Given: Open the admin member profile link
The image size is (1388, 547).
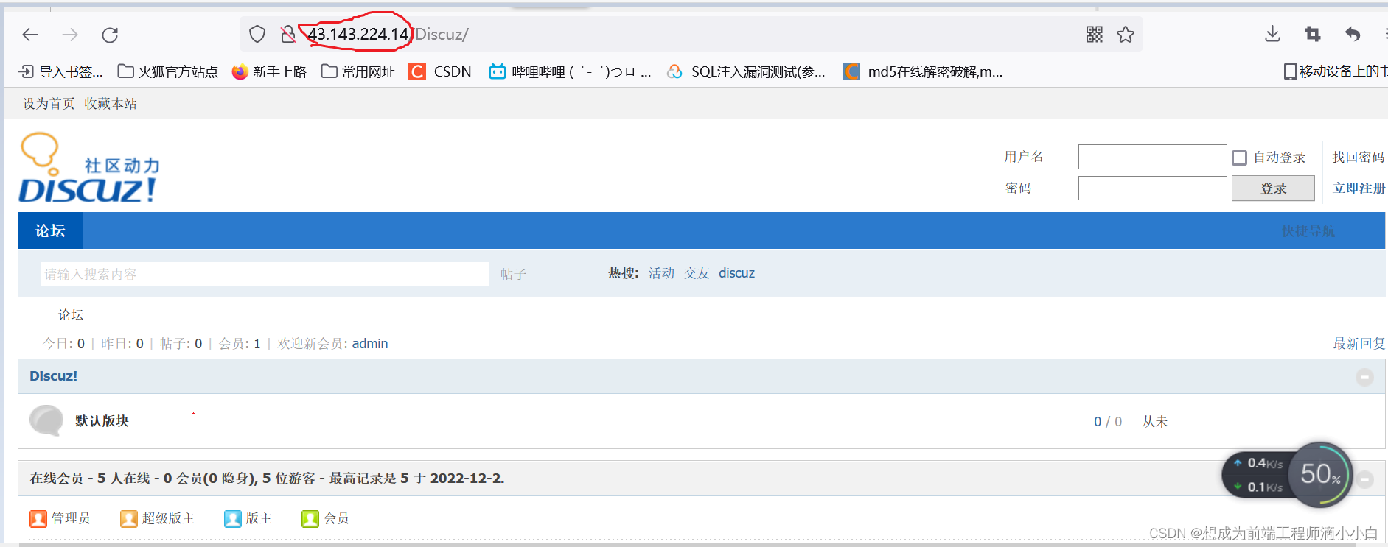Looking at the screenshot, I should coord(370,344).
